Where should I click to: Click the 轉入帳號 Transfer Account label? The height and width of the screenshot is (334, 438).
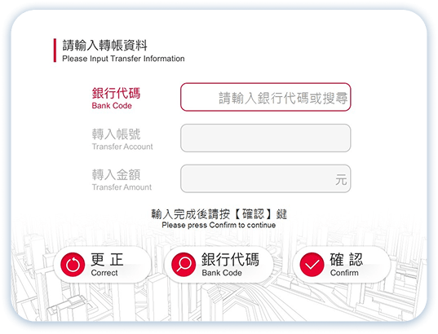coord(122,139)
